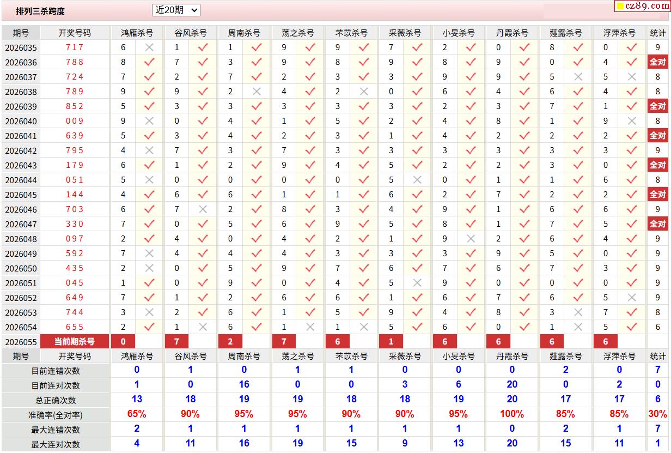Viewport: 671px width, 453px height.
Task: Click the 统计 header in the top row
Action: (657, 33)
